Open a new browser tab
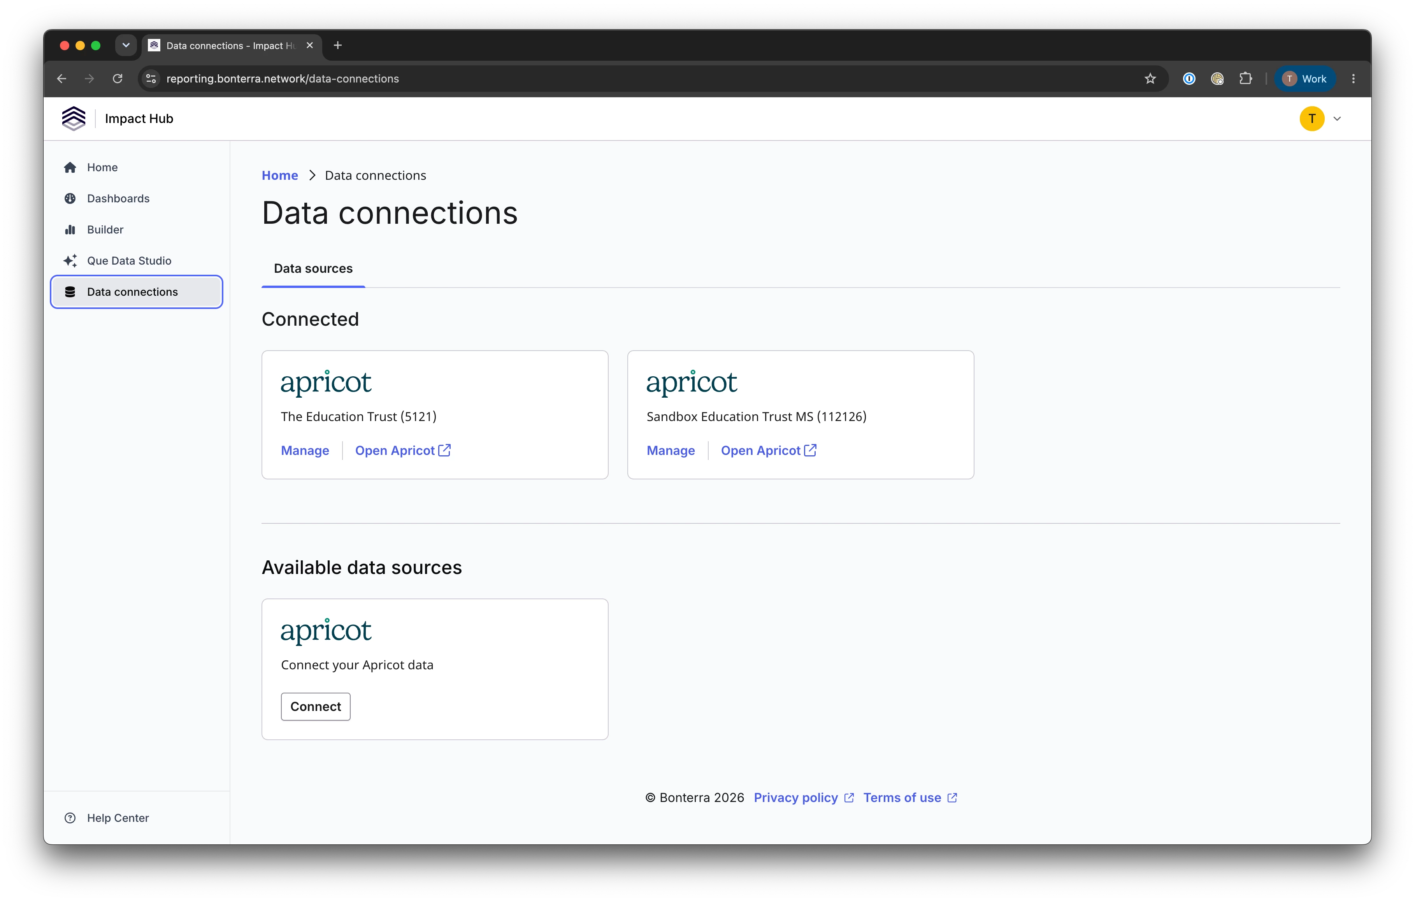 [337, 45]
